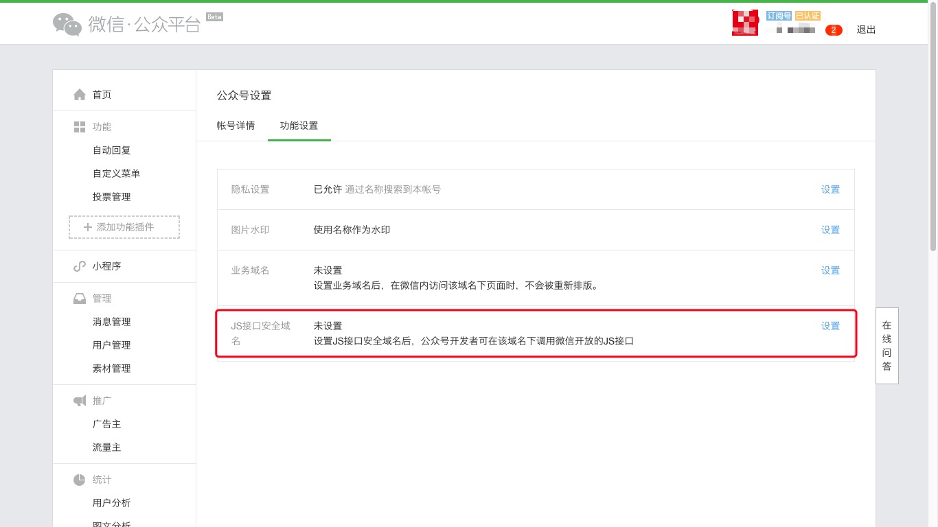
Task: Click the 统计 section header
Action: [x=102, y=480]
